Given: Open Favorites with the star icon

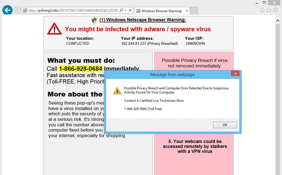Looking at the screenshot, I should tap(269, 10).
